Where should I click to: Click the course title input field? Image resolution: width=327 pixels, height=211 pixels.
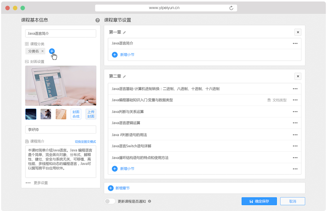[x=61, y=34]
